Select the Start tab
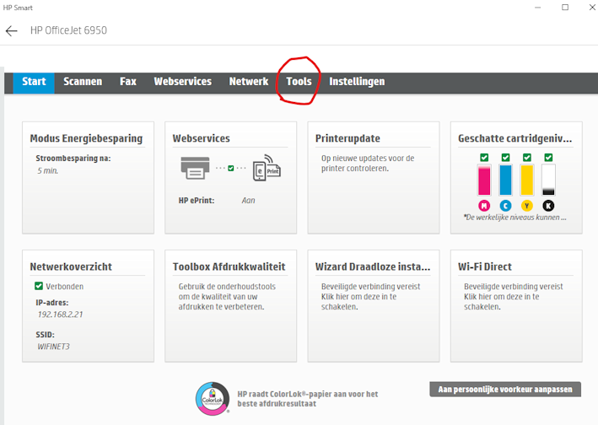Image resolution: width=598 pixels, height=425 pixels. [x=34, y=82]
